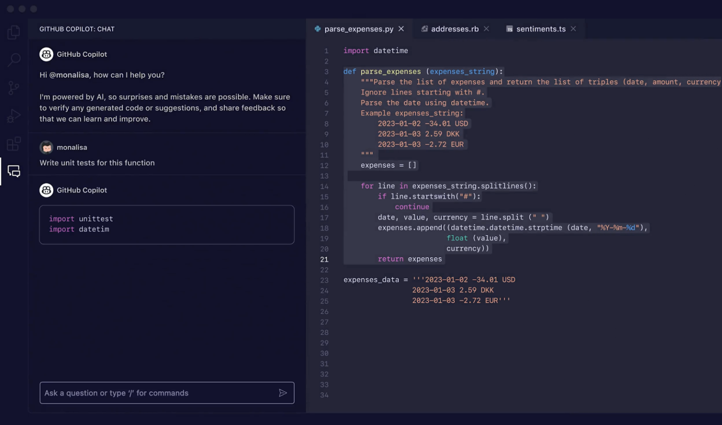Select the Copilot Chat icon in activity bar
Screen dimensions: 722x425
pos(14,172)
